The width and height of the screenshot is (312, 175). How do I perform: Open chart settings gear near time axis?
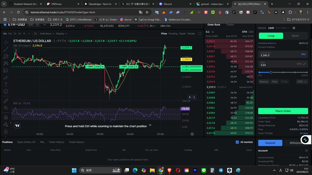[x=192, y=134]
